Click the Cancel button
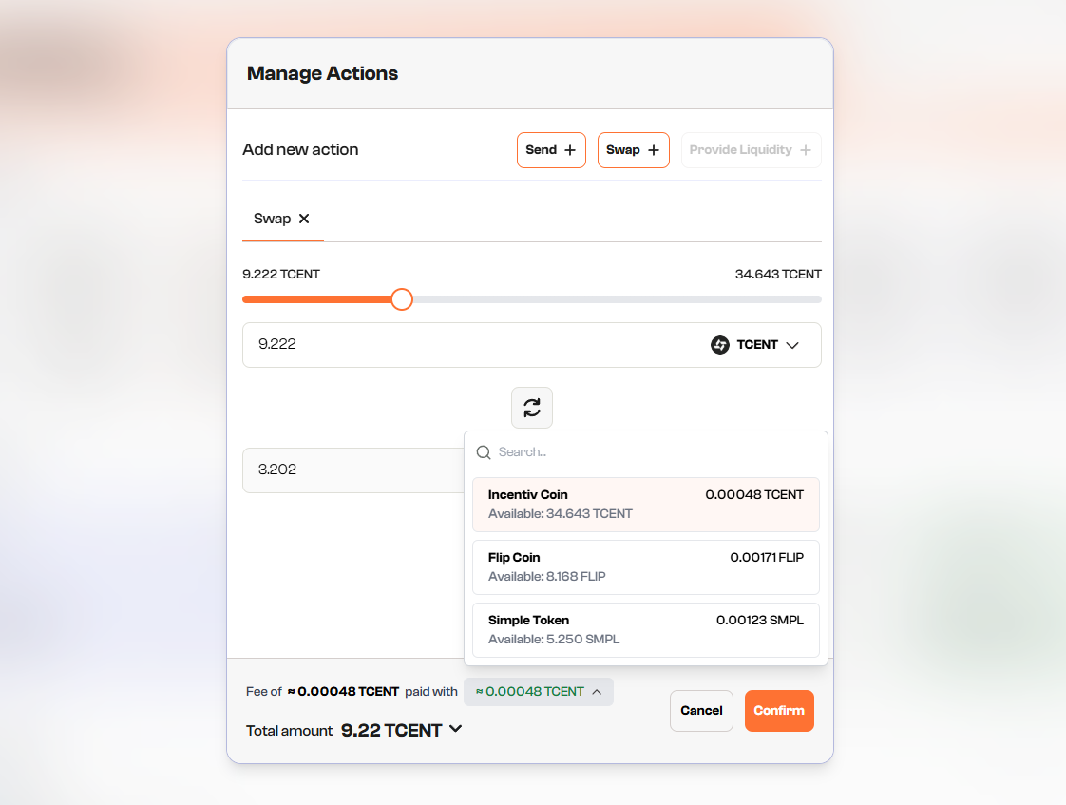Screen dimensions: 1066x805 [701, 711]
